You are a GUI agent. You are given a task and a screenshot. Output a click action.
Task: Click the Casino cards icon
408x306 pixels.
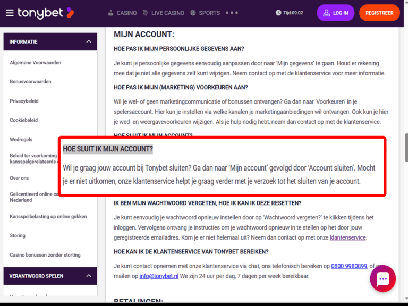[110, 13]
